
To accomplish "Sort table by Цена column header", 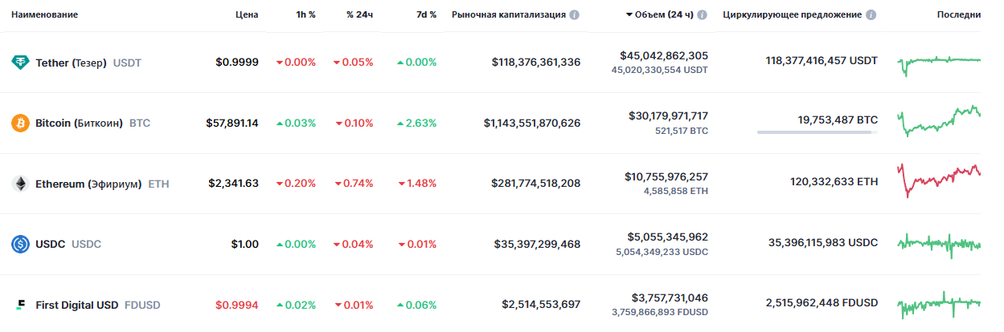I will [x=247, y=15].
